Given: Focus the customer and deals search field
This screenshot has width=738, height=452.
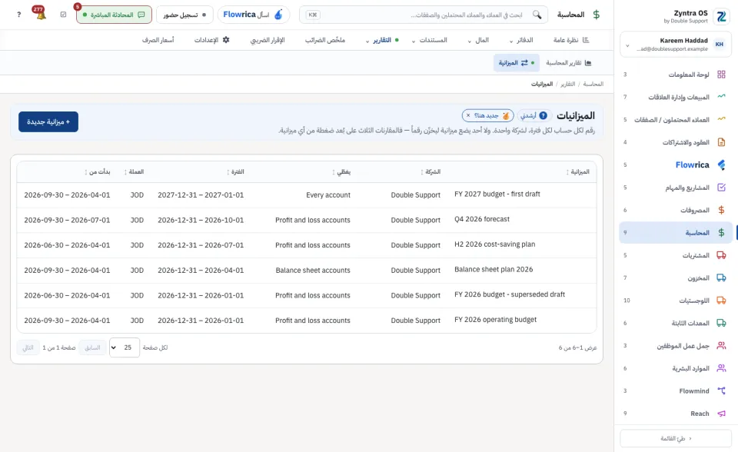Looking at the screenshot, I should tap(424, 15).
